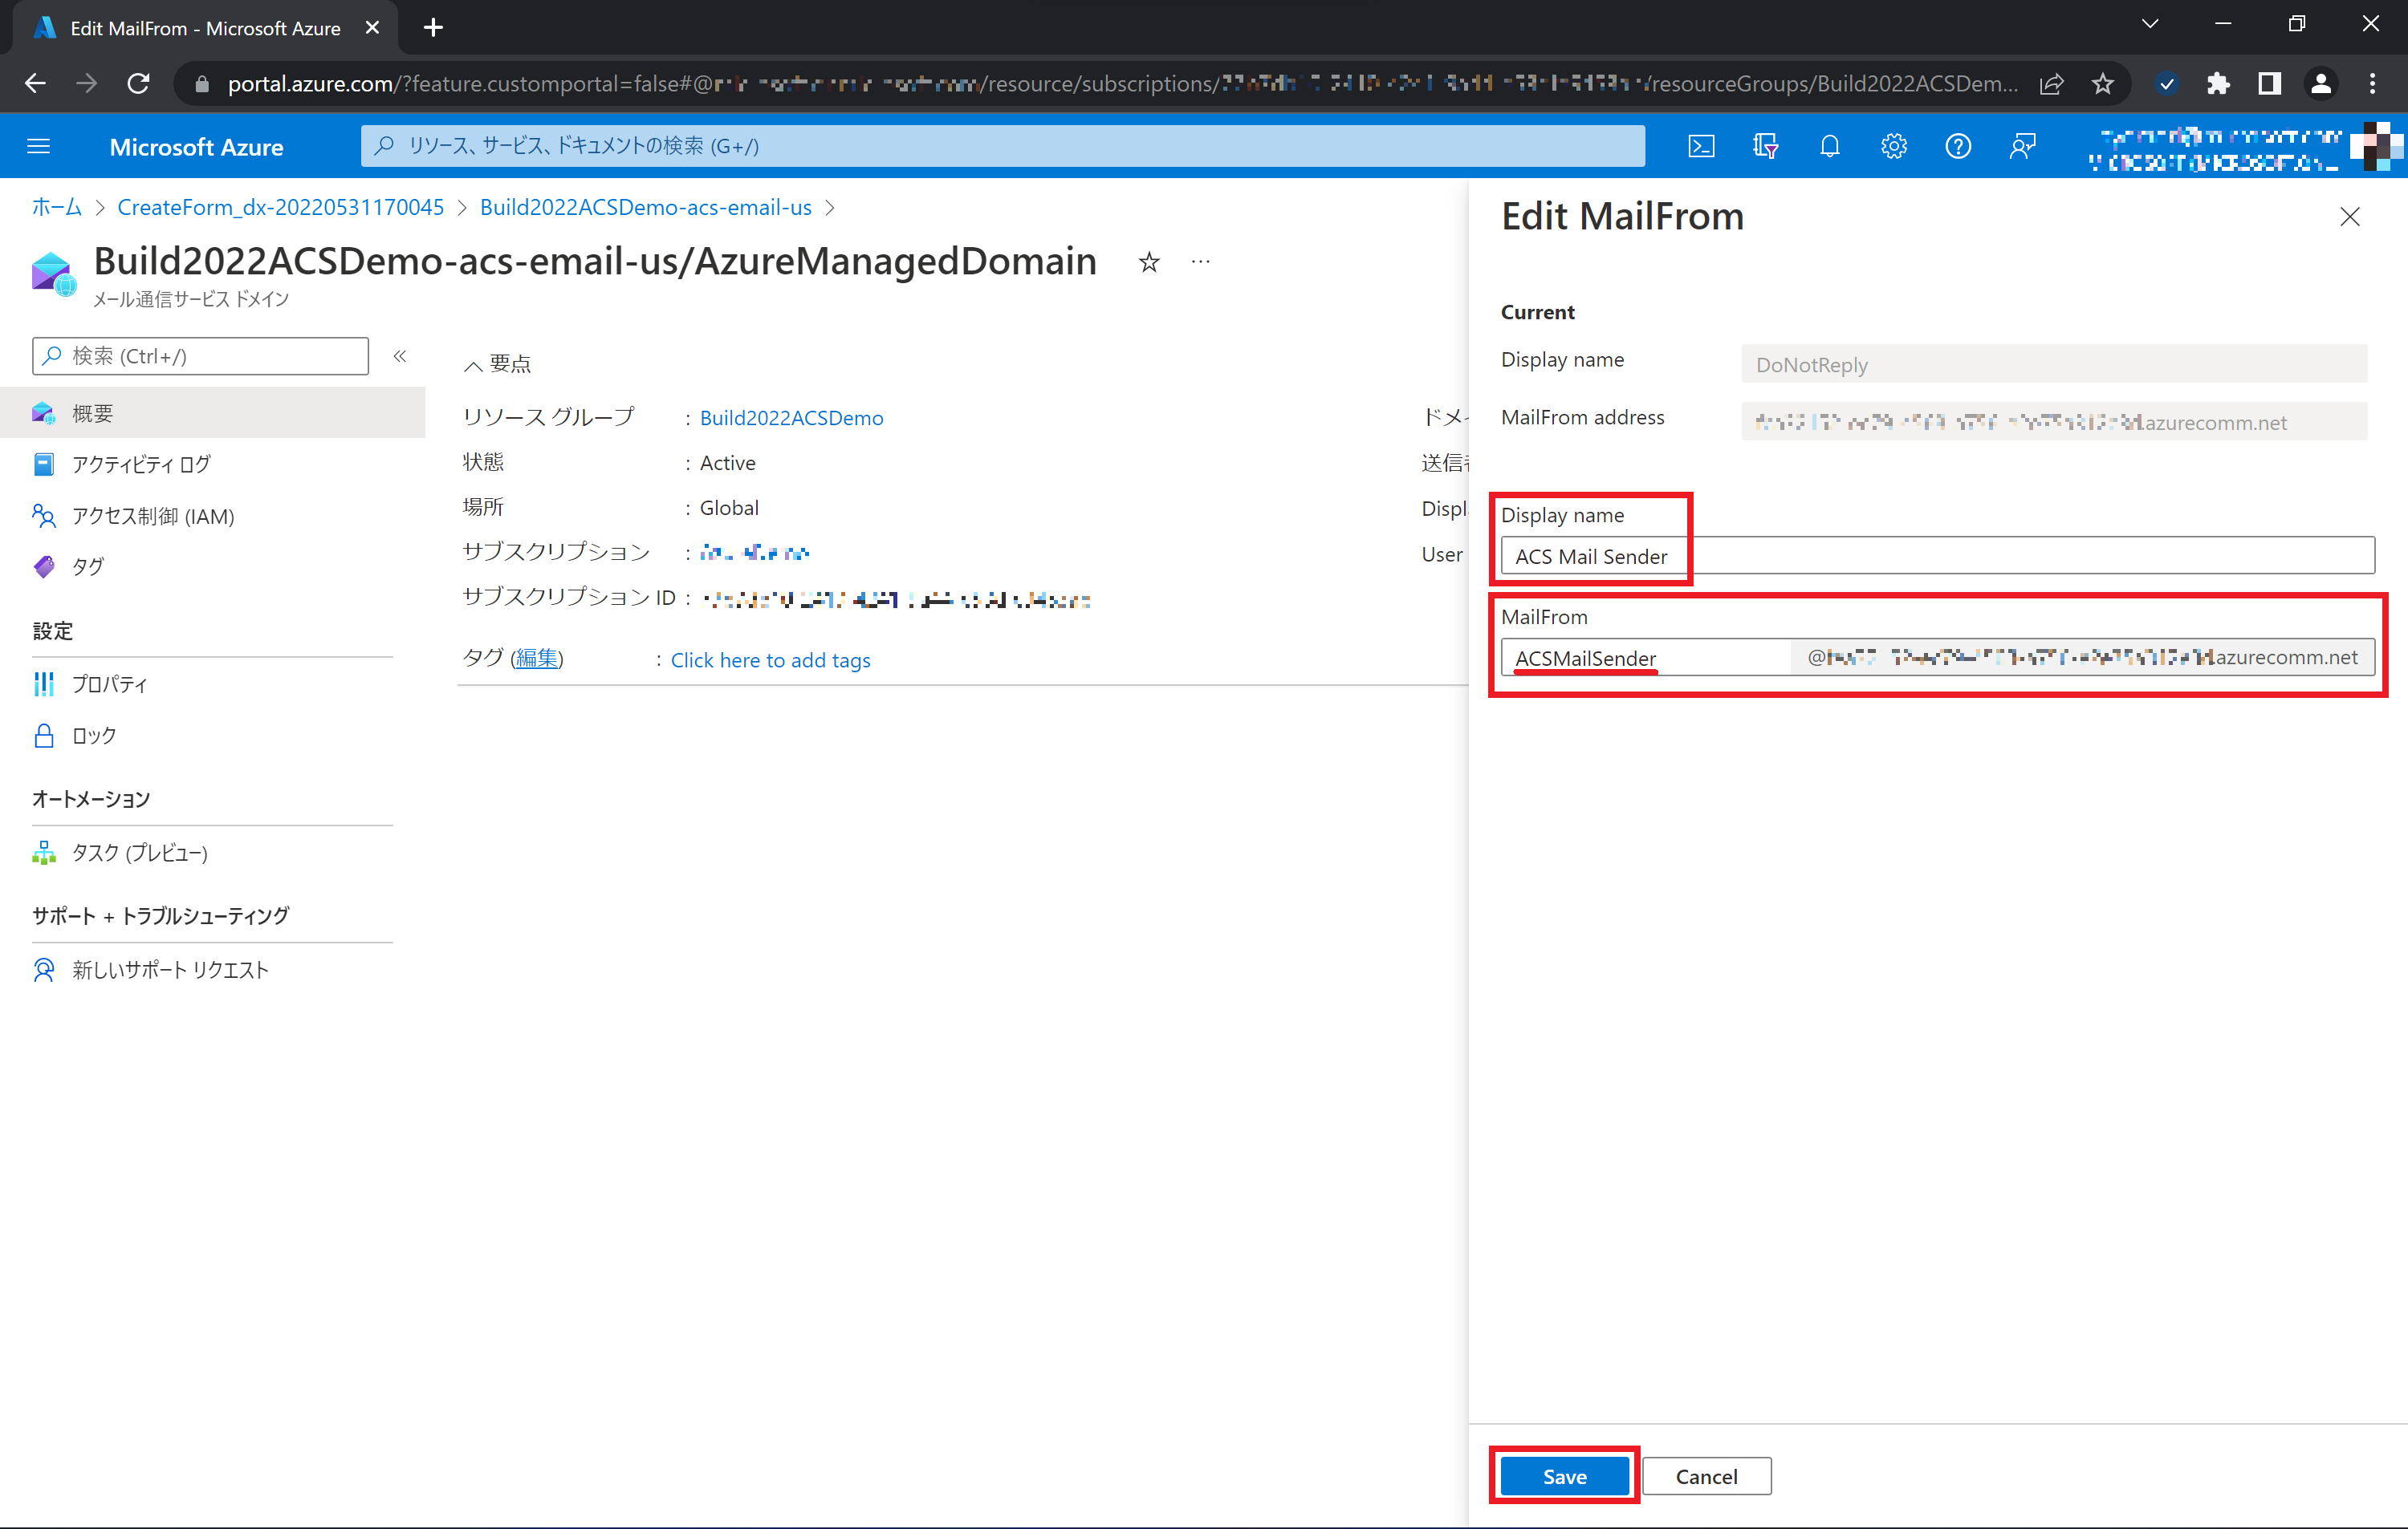Collapse the left sidebar with the « chevron
Screen dimensions: 2408x1529
click(400, 355)
